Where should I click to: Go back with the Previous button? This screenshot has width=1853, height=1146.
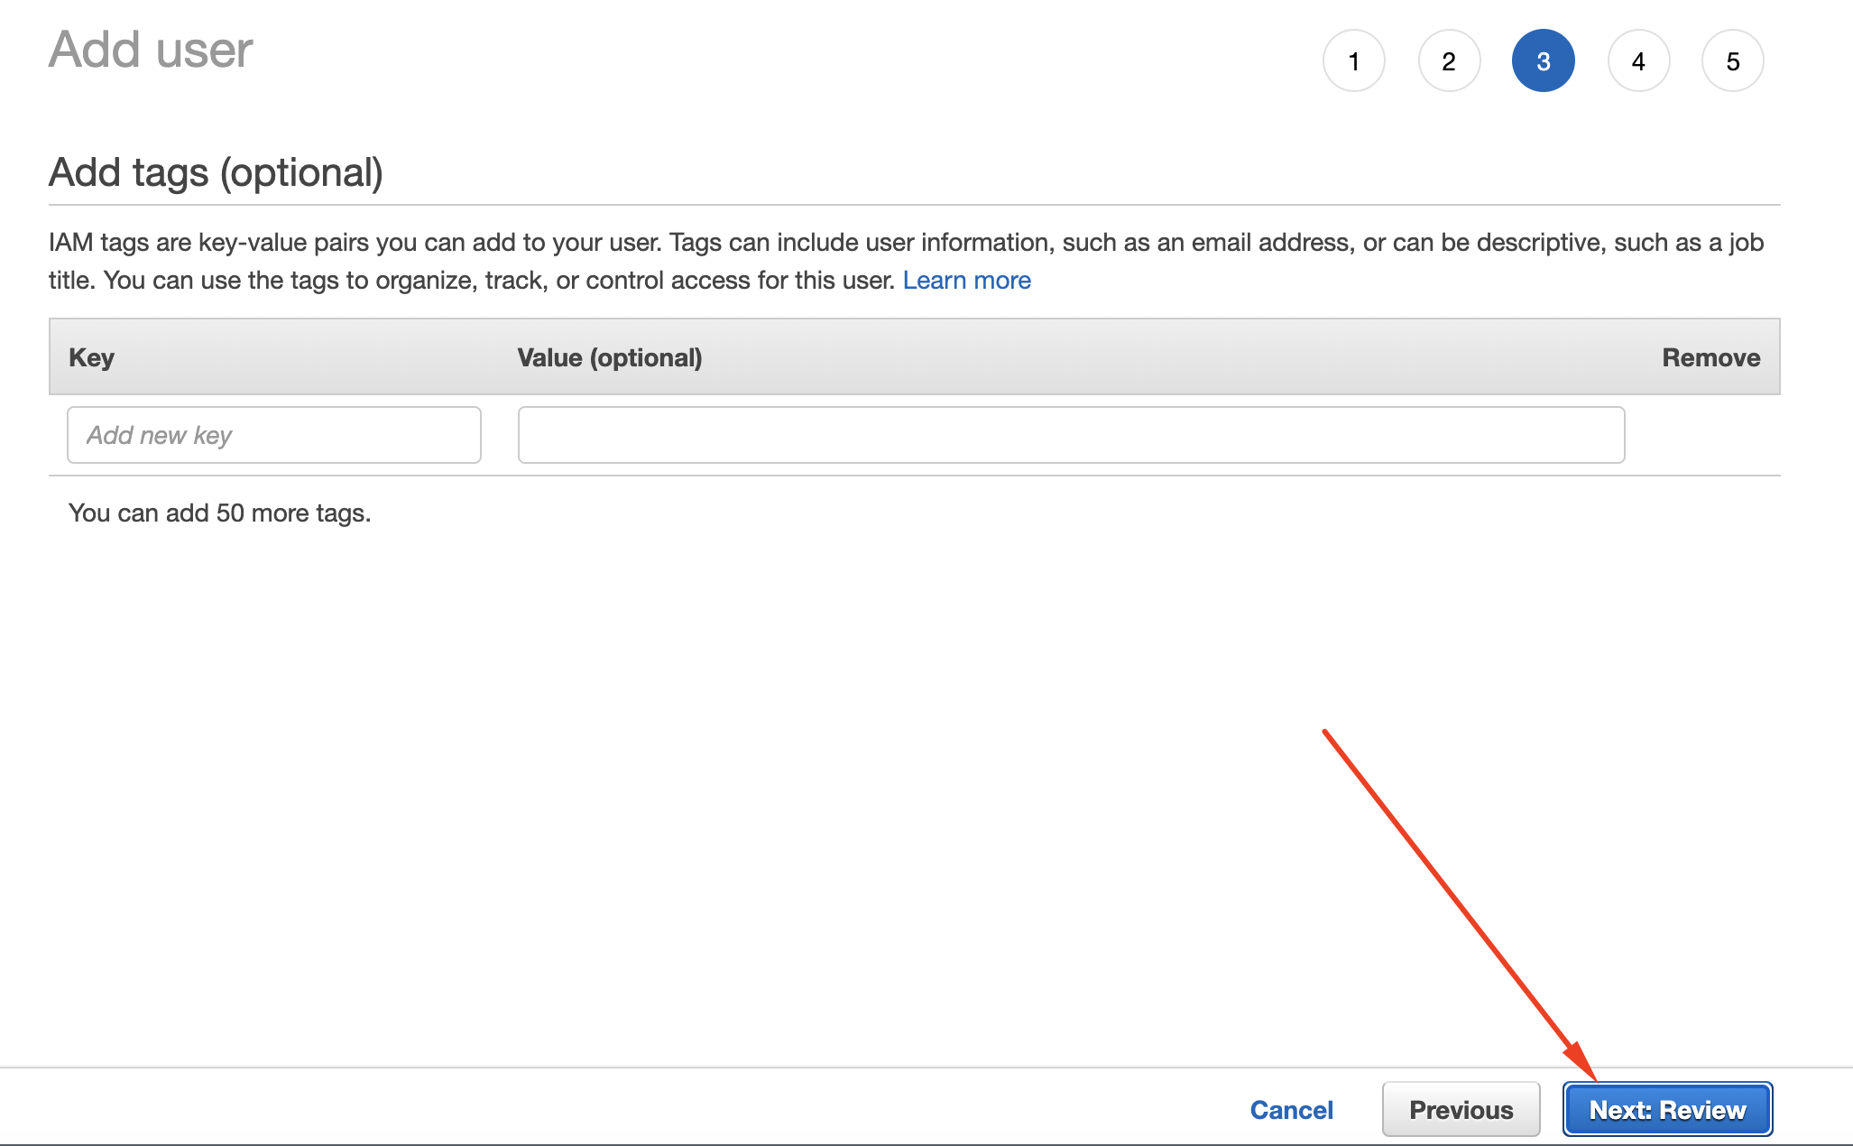[1461, 1110]
